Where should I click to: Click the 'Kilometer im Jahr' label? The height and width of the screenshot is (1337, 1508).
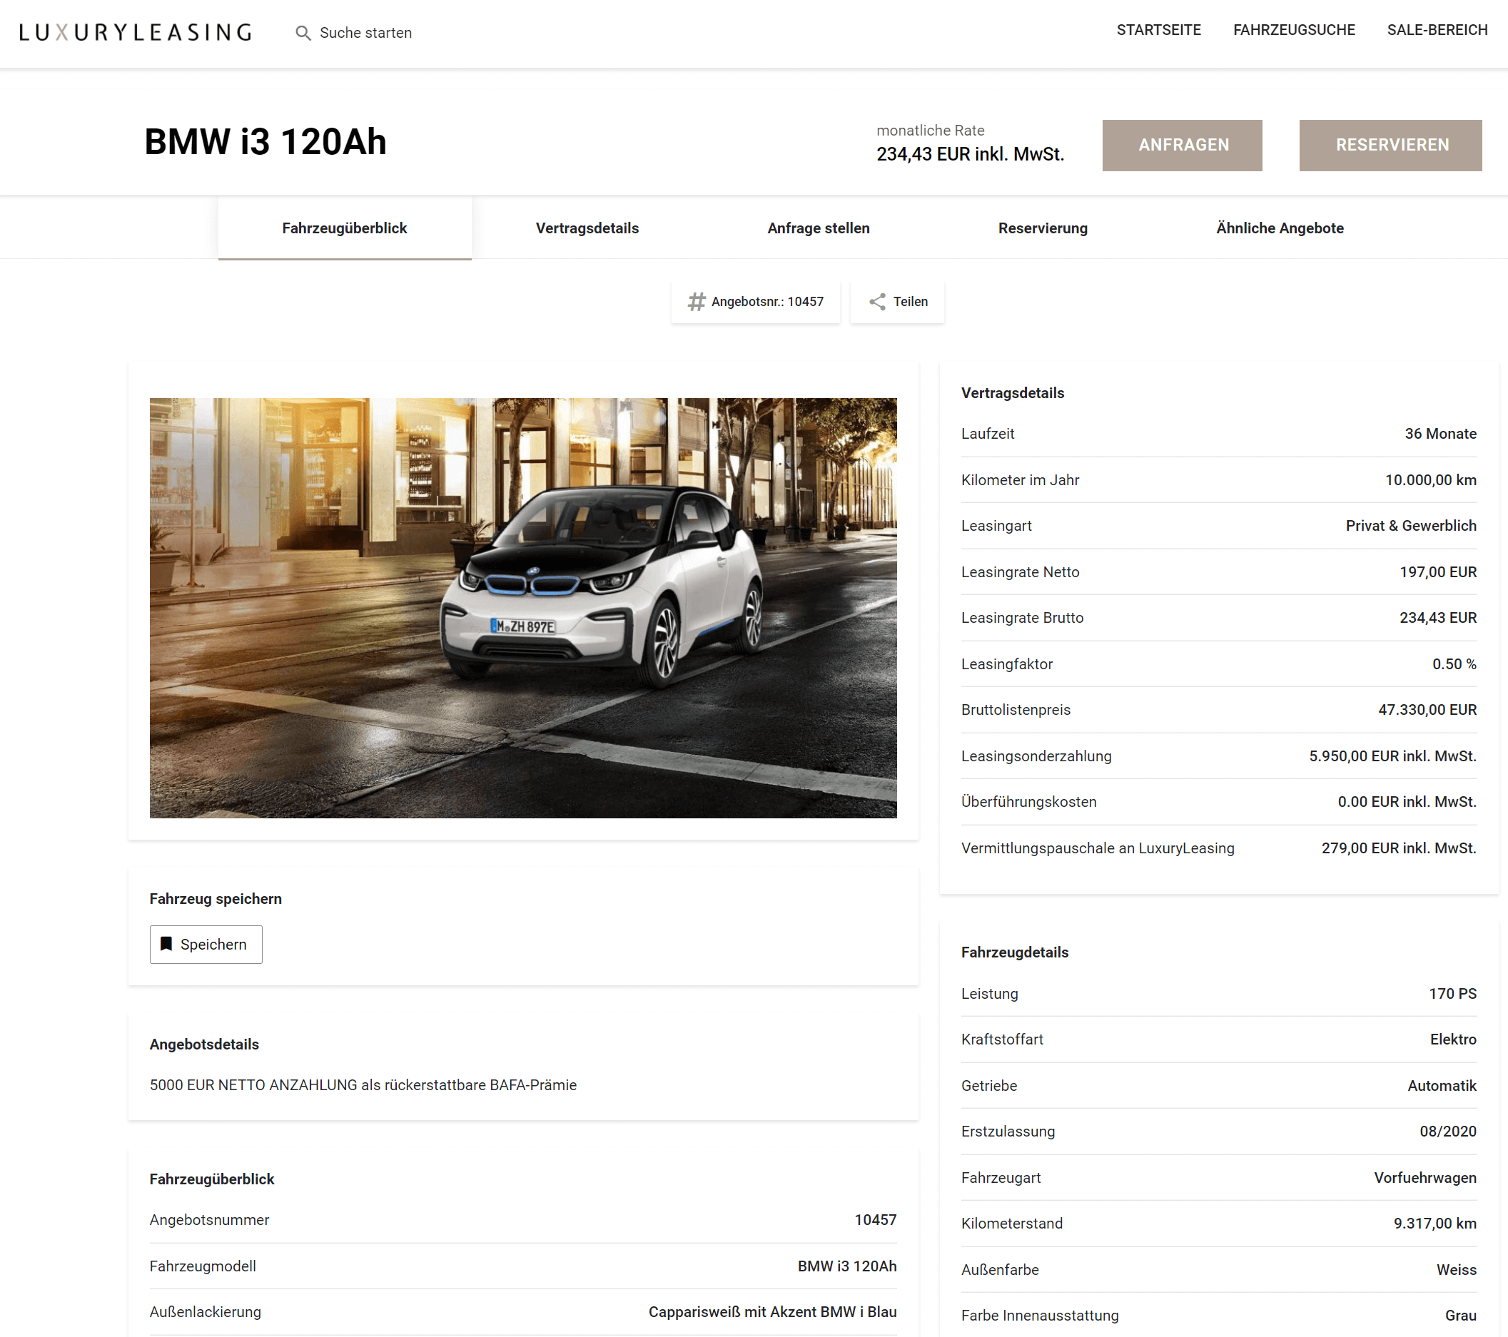[x=1020, y=480]
